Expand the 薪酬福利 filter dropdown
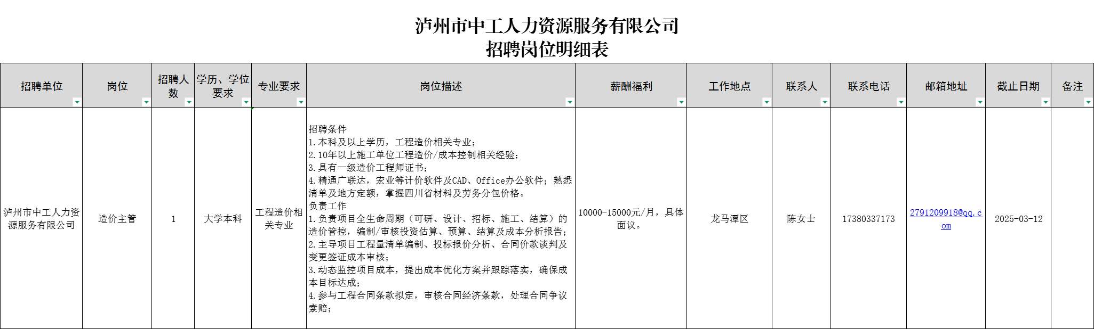 pos(681,102)
